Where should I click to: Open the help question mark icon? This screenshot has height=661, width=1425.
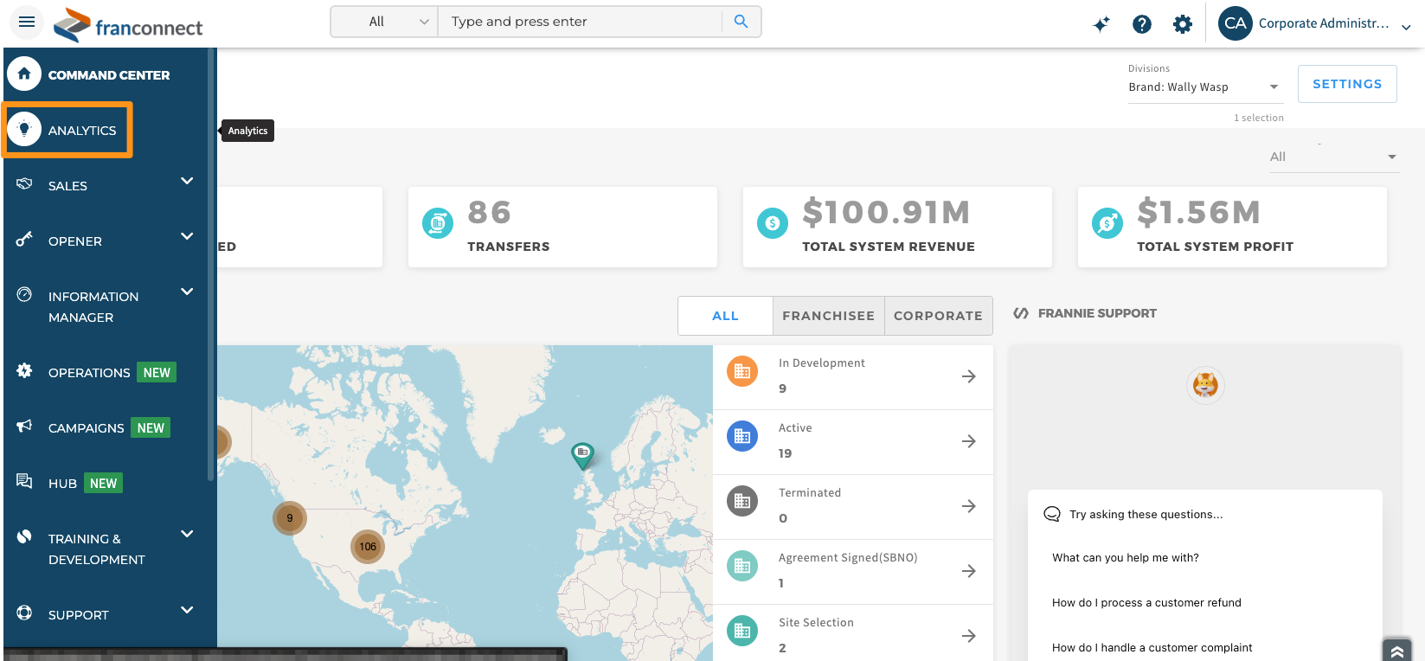pyautogui.click(x=1142, y=24)
